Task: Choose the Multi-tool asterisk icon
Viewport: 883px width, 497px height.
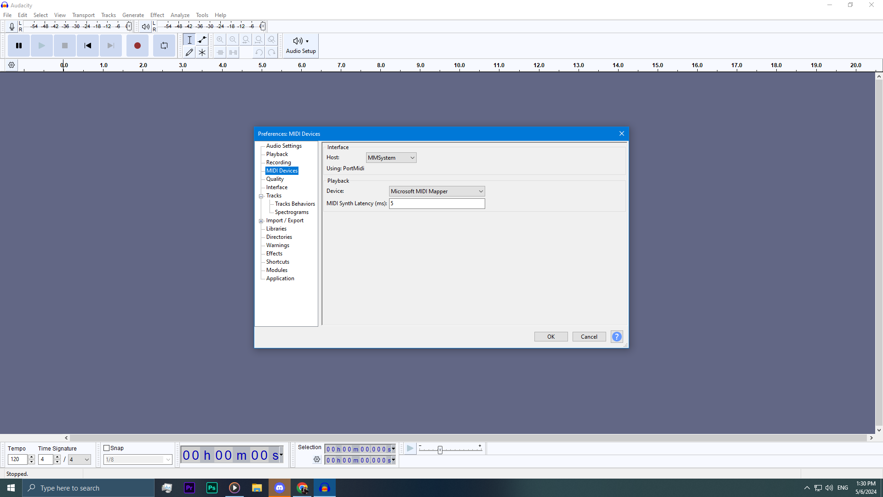Action: coord(202,52)
